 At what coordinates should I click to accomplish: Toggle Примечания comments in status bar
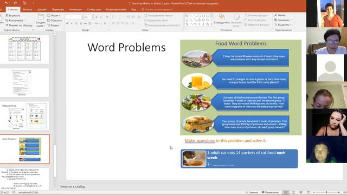[270, 193]
